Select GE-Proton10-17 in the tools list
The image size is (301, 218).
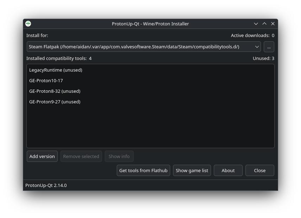tap(46, 80)
